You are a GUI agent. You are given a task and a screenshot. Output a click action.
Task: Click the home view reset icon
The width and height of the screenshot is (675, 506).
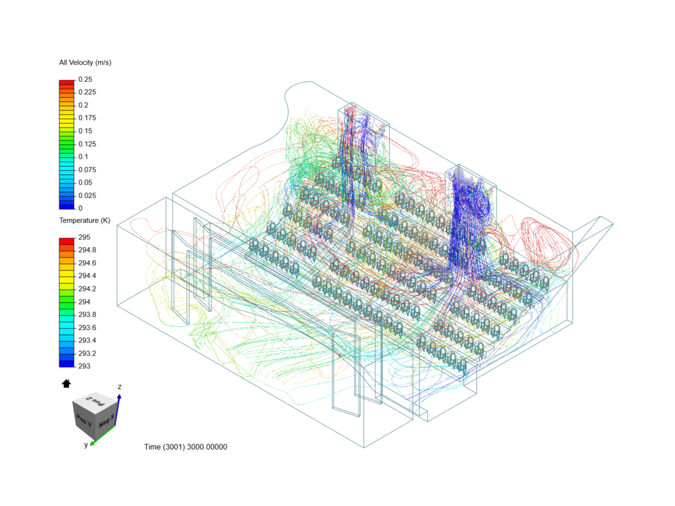coord(67,384)
